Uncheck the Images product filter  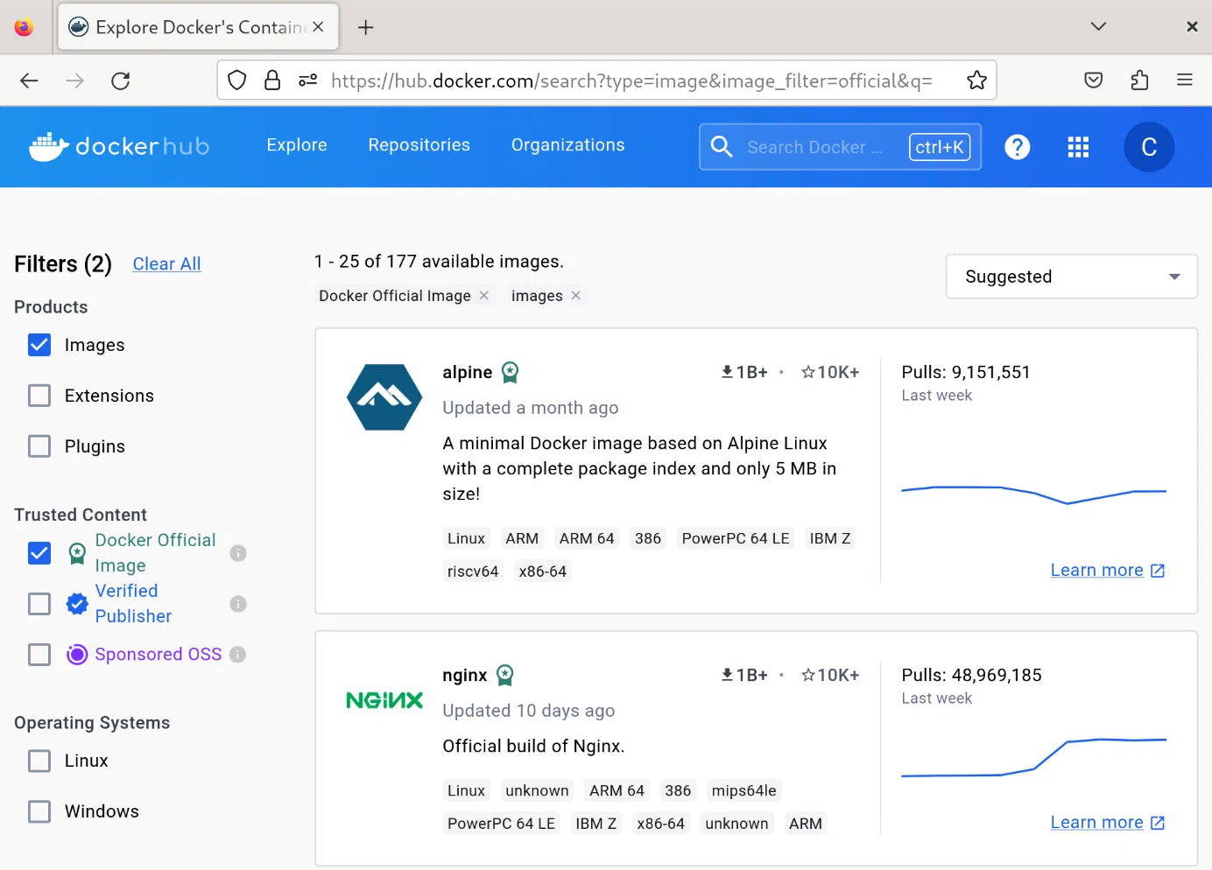pos(39,345)
